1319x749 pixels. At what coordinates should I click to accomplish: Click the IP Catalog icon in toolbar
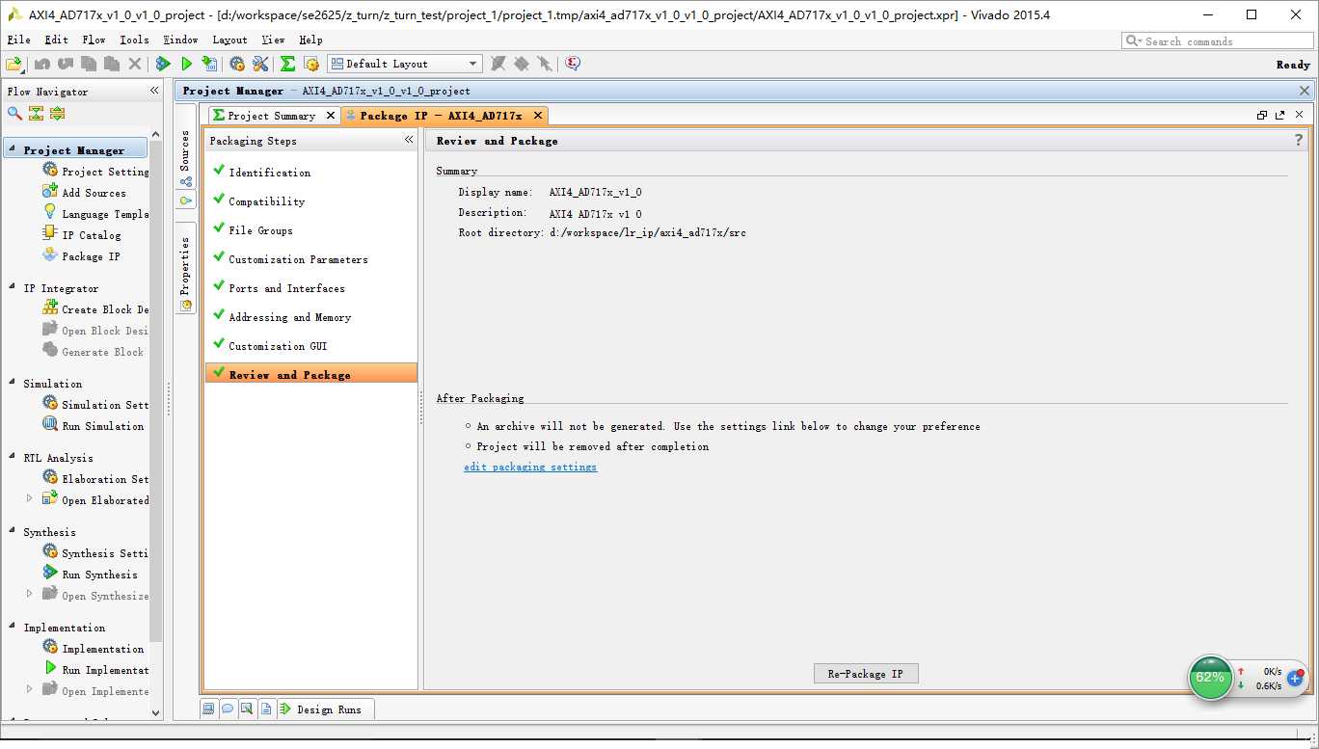(x=311, y=64)
